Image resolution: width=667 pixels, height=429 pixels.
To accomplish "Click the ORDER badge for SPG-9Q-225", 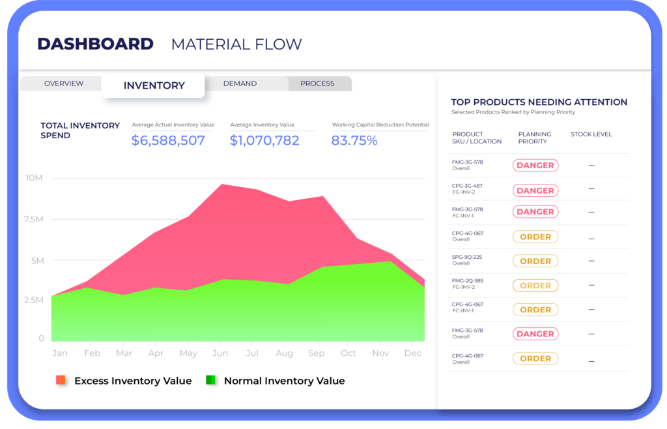I will point(535,261).
